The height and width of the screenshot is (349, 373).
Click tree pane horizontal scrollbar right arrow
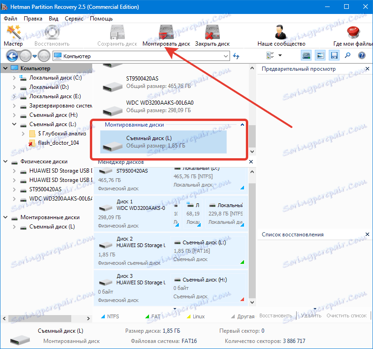click(x=88, y=318)
